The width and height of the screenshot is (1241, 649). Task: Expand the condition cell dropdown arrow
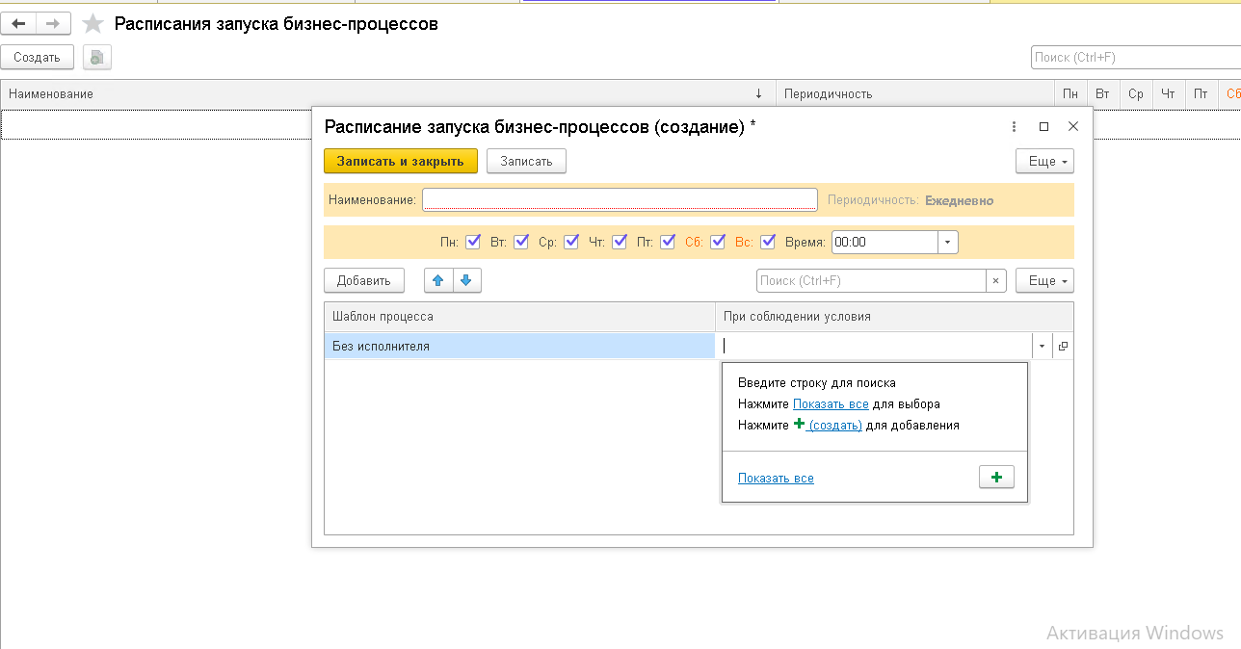(x=1042, y=346)
